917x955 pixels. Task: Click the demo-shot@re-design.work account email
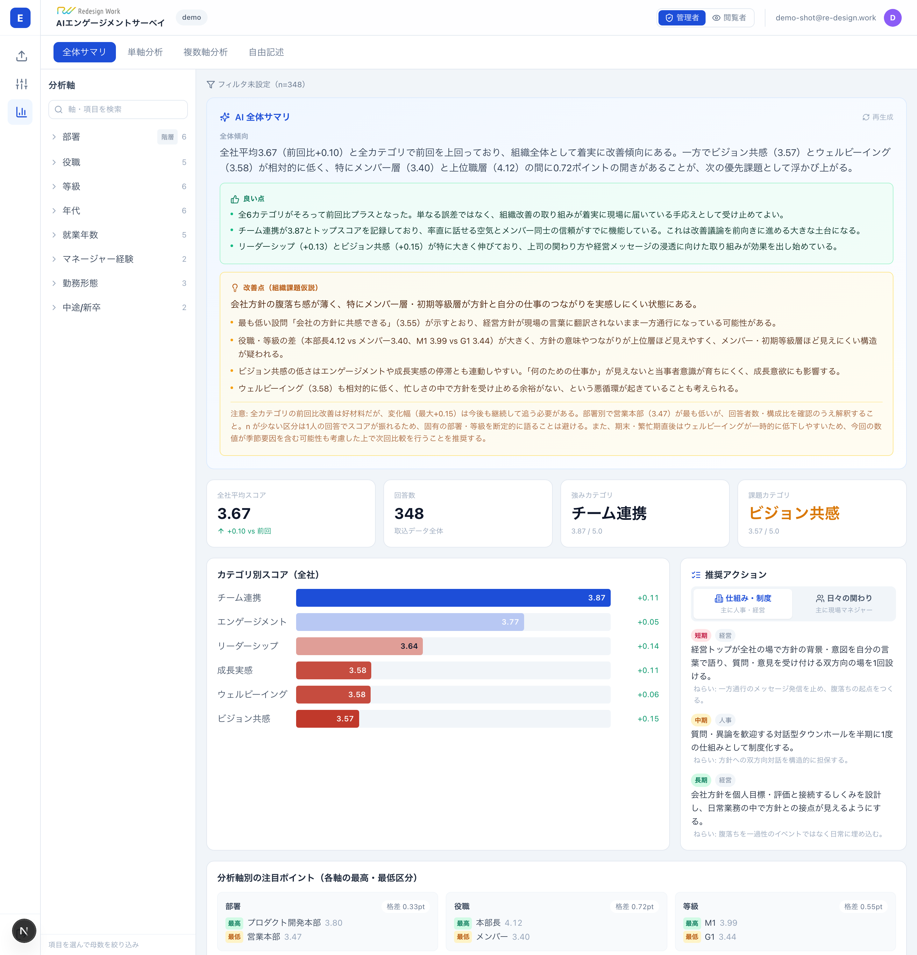(x=825, y=18)
